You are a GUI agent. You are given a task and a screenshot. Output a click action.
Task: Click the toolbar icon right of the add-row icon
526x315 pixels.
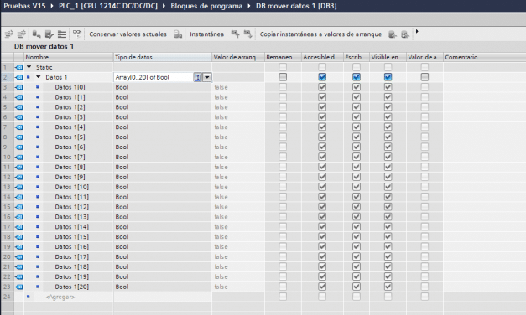37,34
